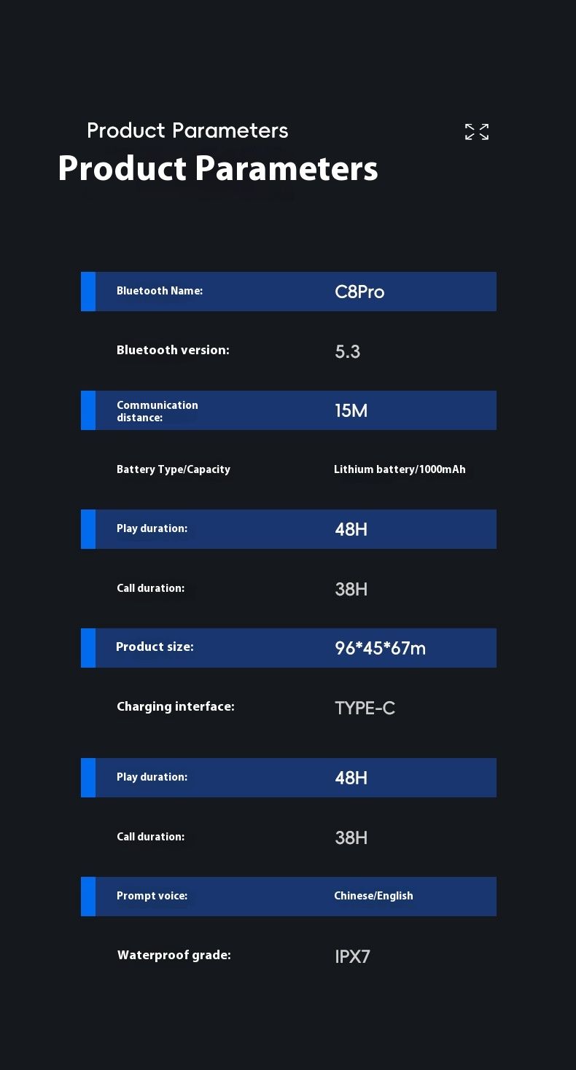Select the Charging interface label
Screen dimensions: 576x1070
click(176, 706)
